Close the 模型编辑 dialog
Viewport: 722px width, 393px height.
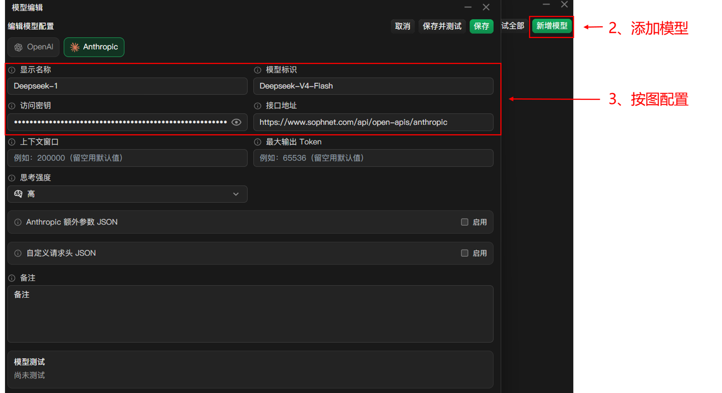point(486,7)
